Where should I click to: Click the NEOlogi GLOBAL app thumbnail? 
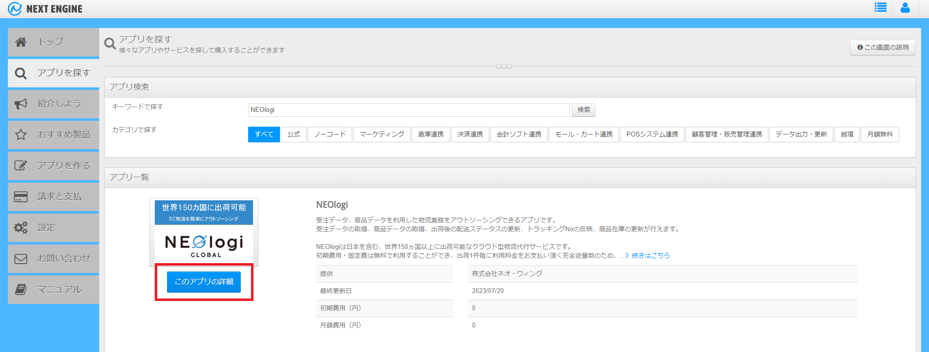tap(204, 232)
